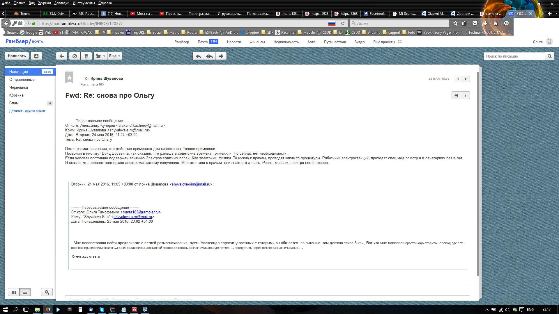Navigate back in browser history

6,23
